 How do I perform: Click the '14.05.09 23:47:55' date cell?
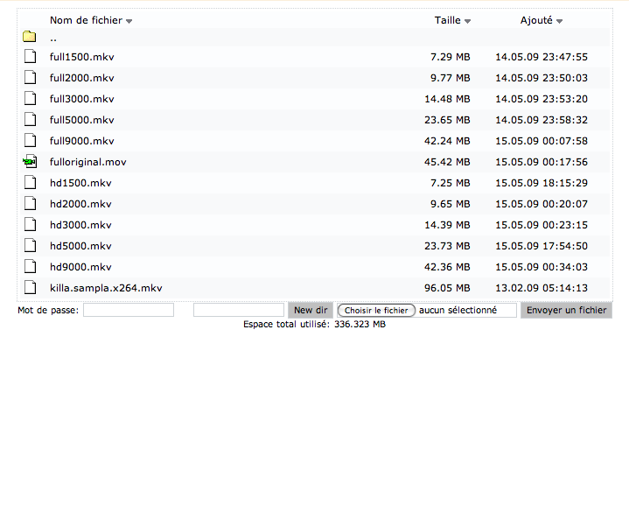pyautogui.click(x=542, y=57)
